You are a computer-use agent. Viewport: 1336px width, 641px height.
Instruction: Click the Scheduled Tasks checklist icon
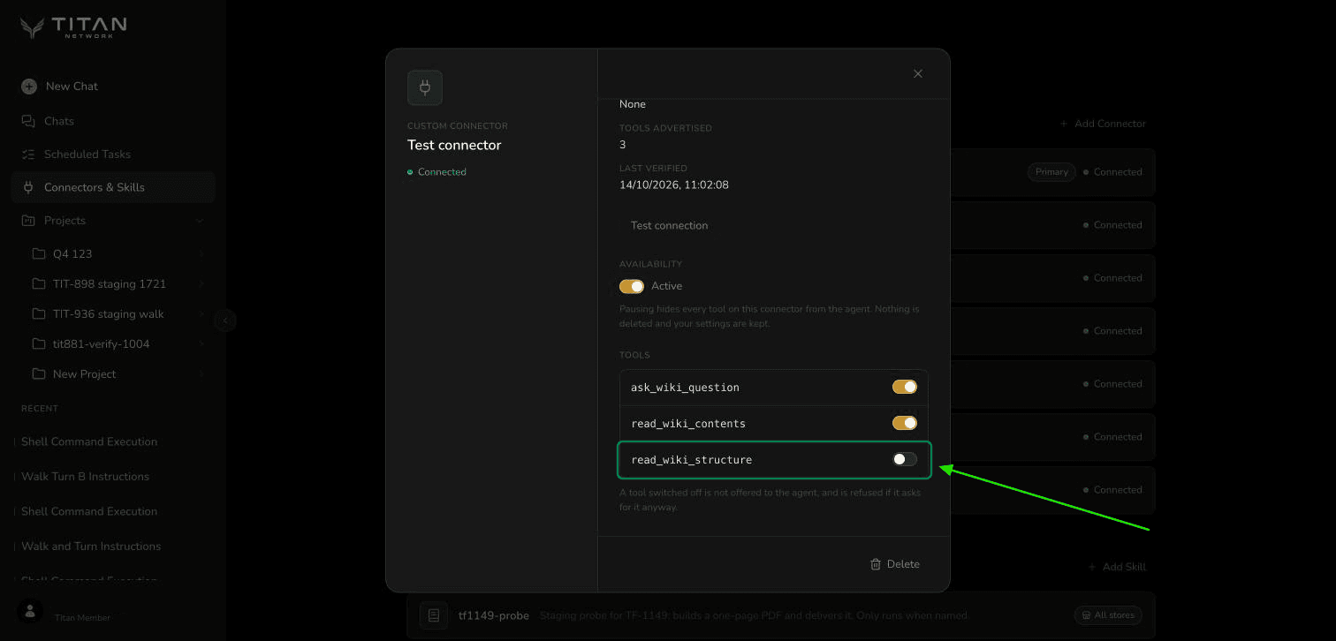point(28,155)
